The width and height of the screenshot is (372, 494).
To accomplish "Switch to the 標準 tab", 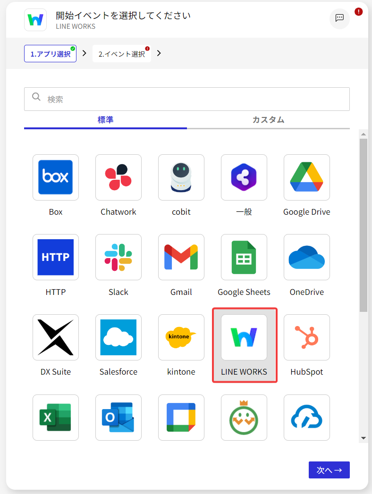I will pyautogui.click(x=105, y=120).
